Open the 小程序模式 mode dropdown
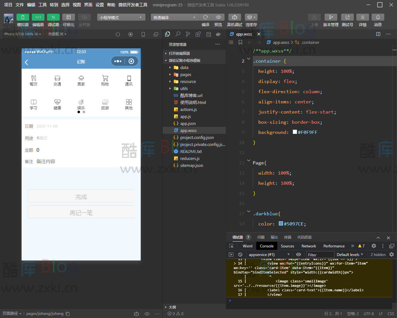The width and height of the screenshot is (397, 318). click(x=121, y=17)
